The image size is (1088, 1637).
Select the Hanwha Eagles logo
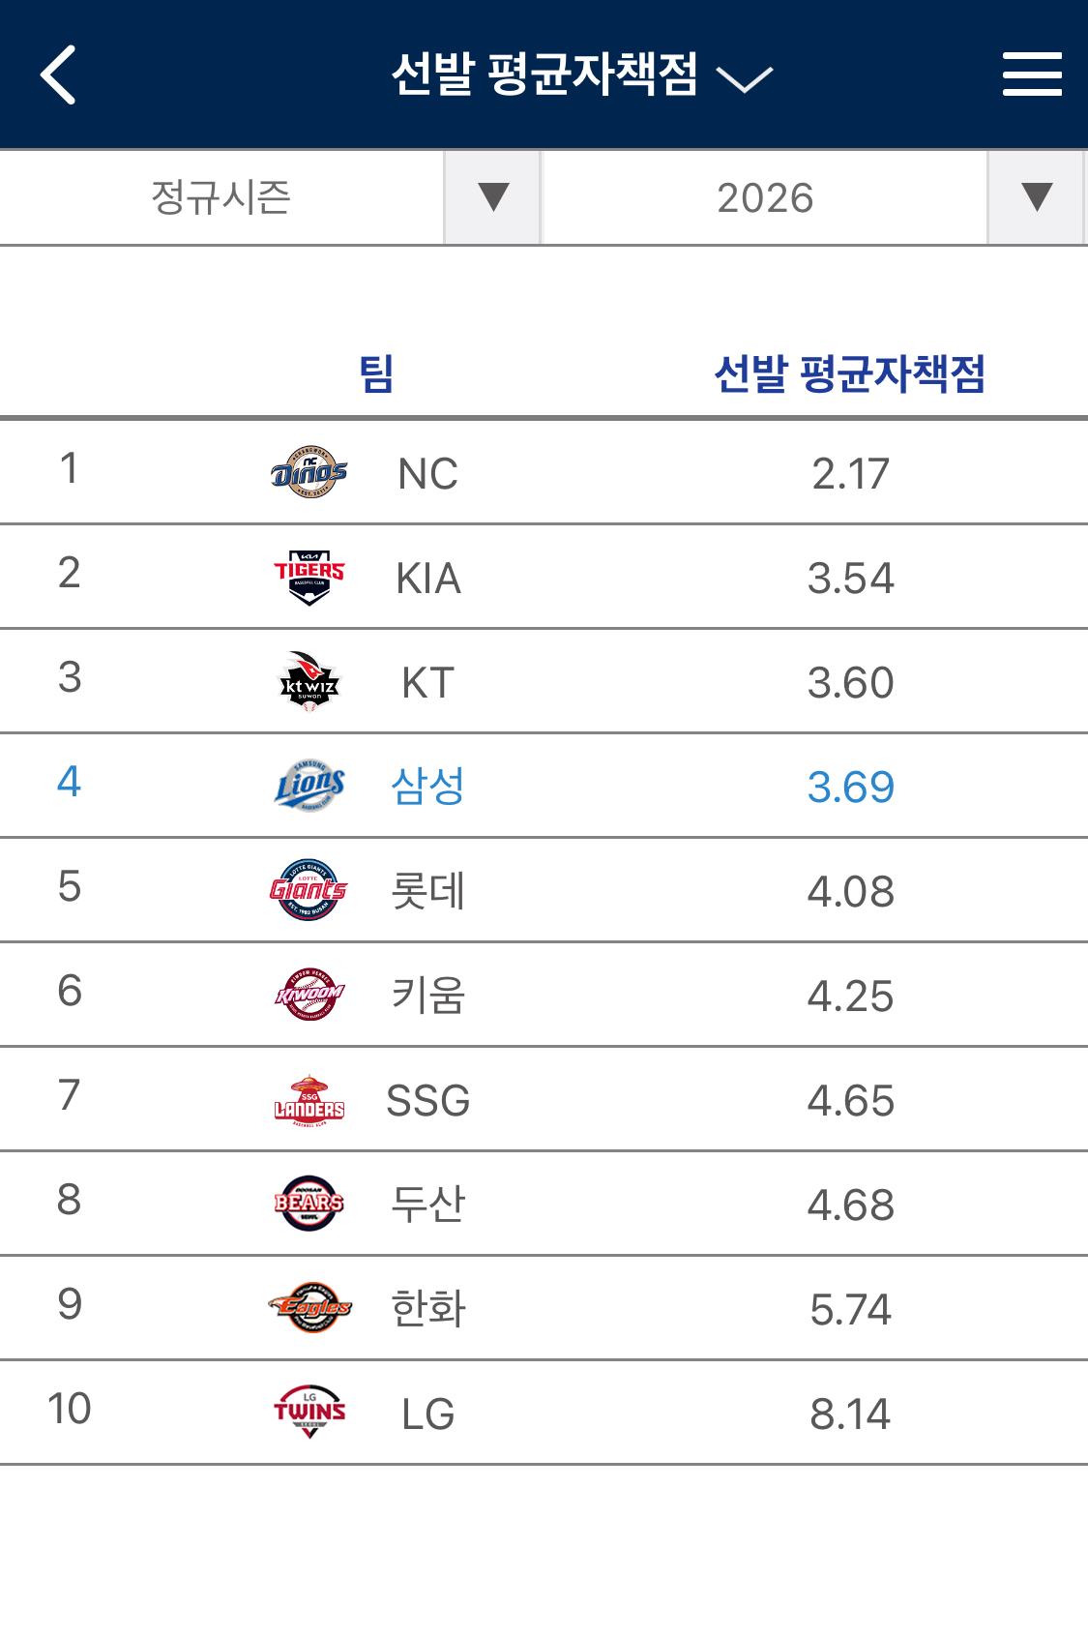tap(309, 1308)
